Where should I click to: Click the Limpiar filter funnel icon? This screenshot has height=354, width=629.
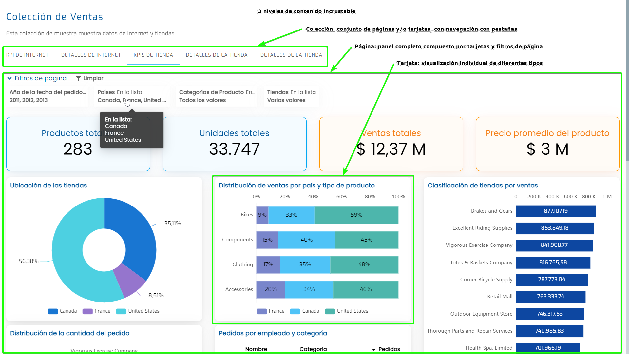coord(78,78)
